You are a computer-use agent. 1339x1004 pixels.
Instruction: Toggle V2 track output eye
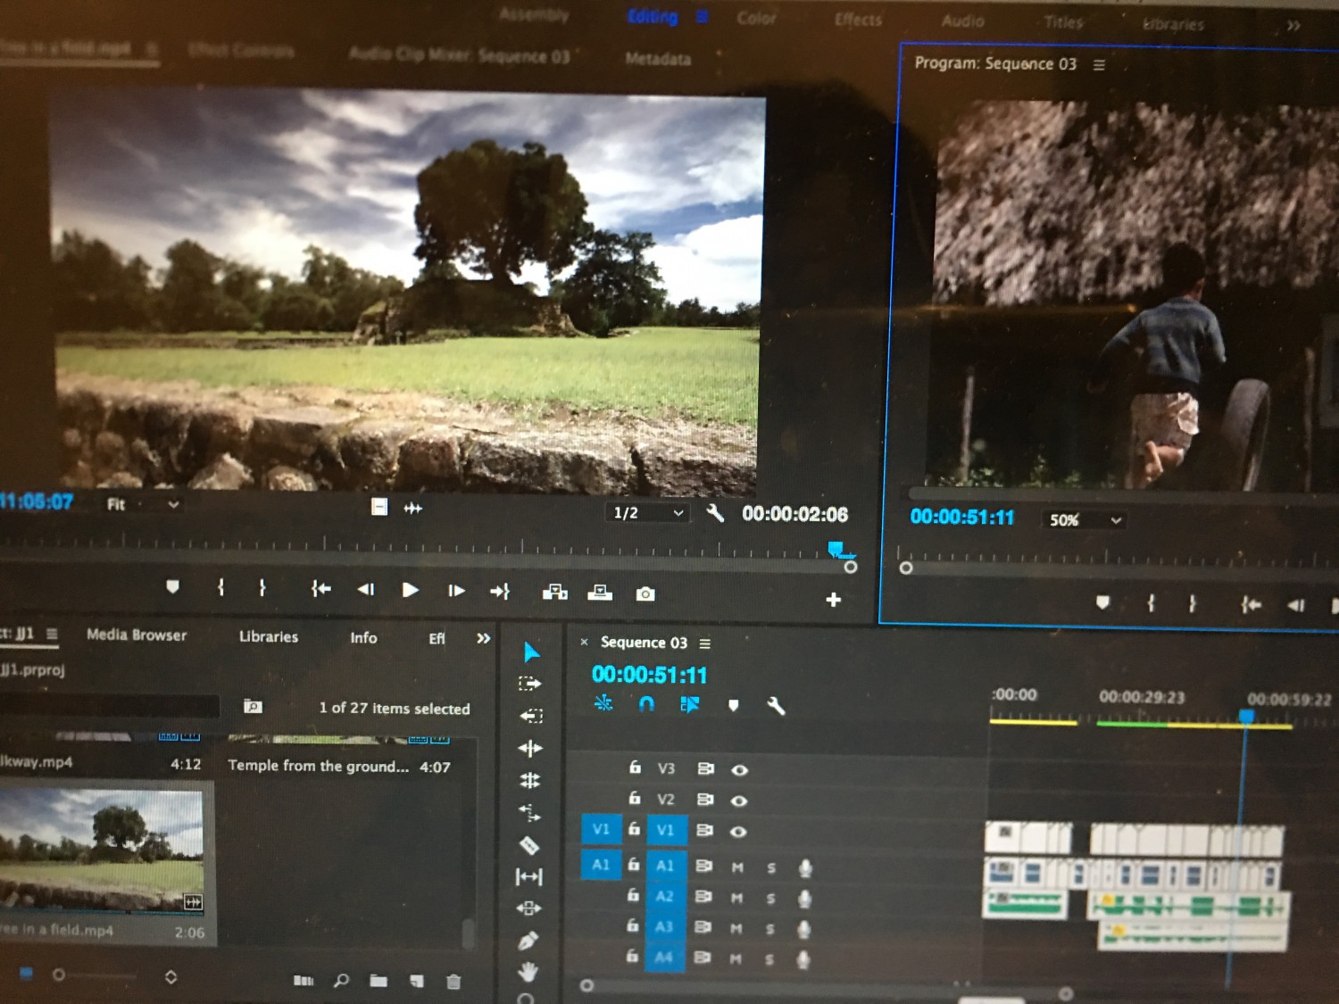point(739,801)
